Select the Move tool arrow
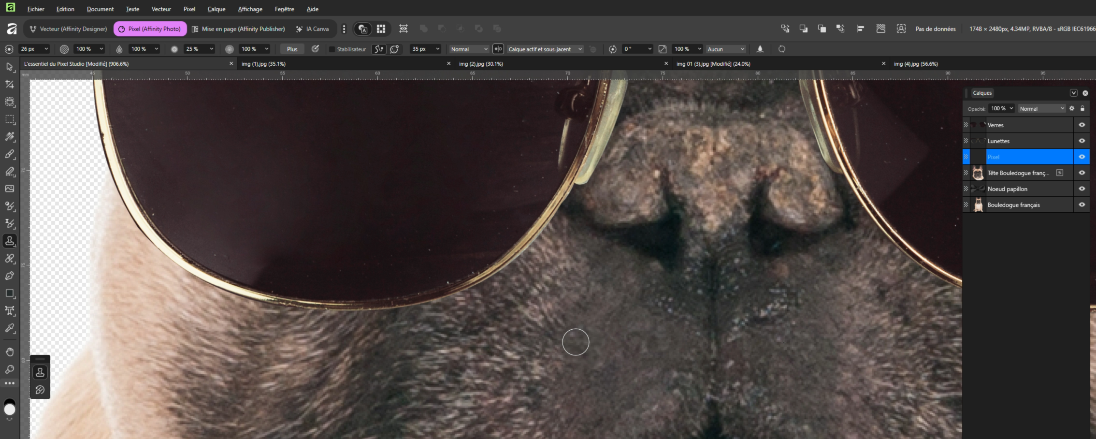 click(x=10, y=67)
